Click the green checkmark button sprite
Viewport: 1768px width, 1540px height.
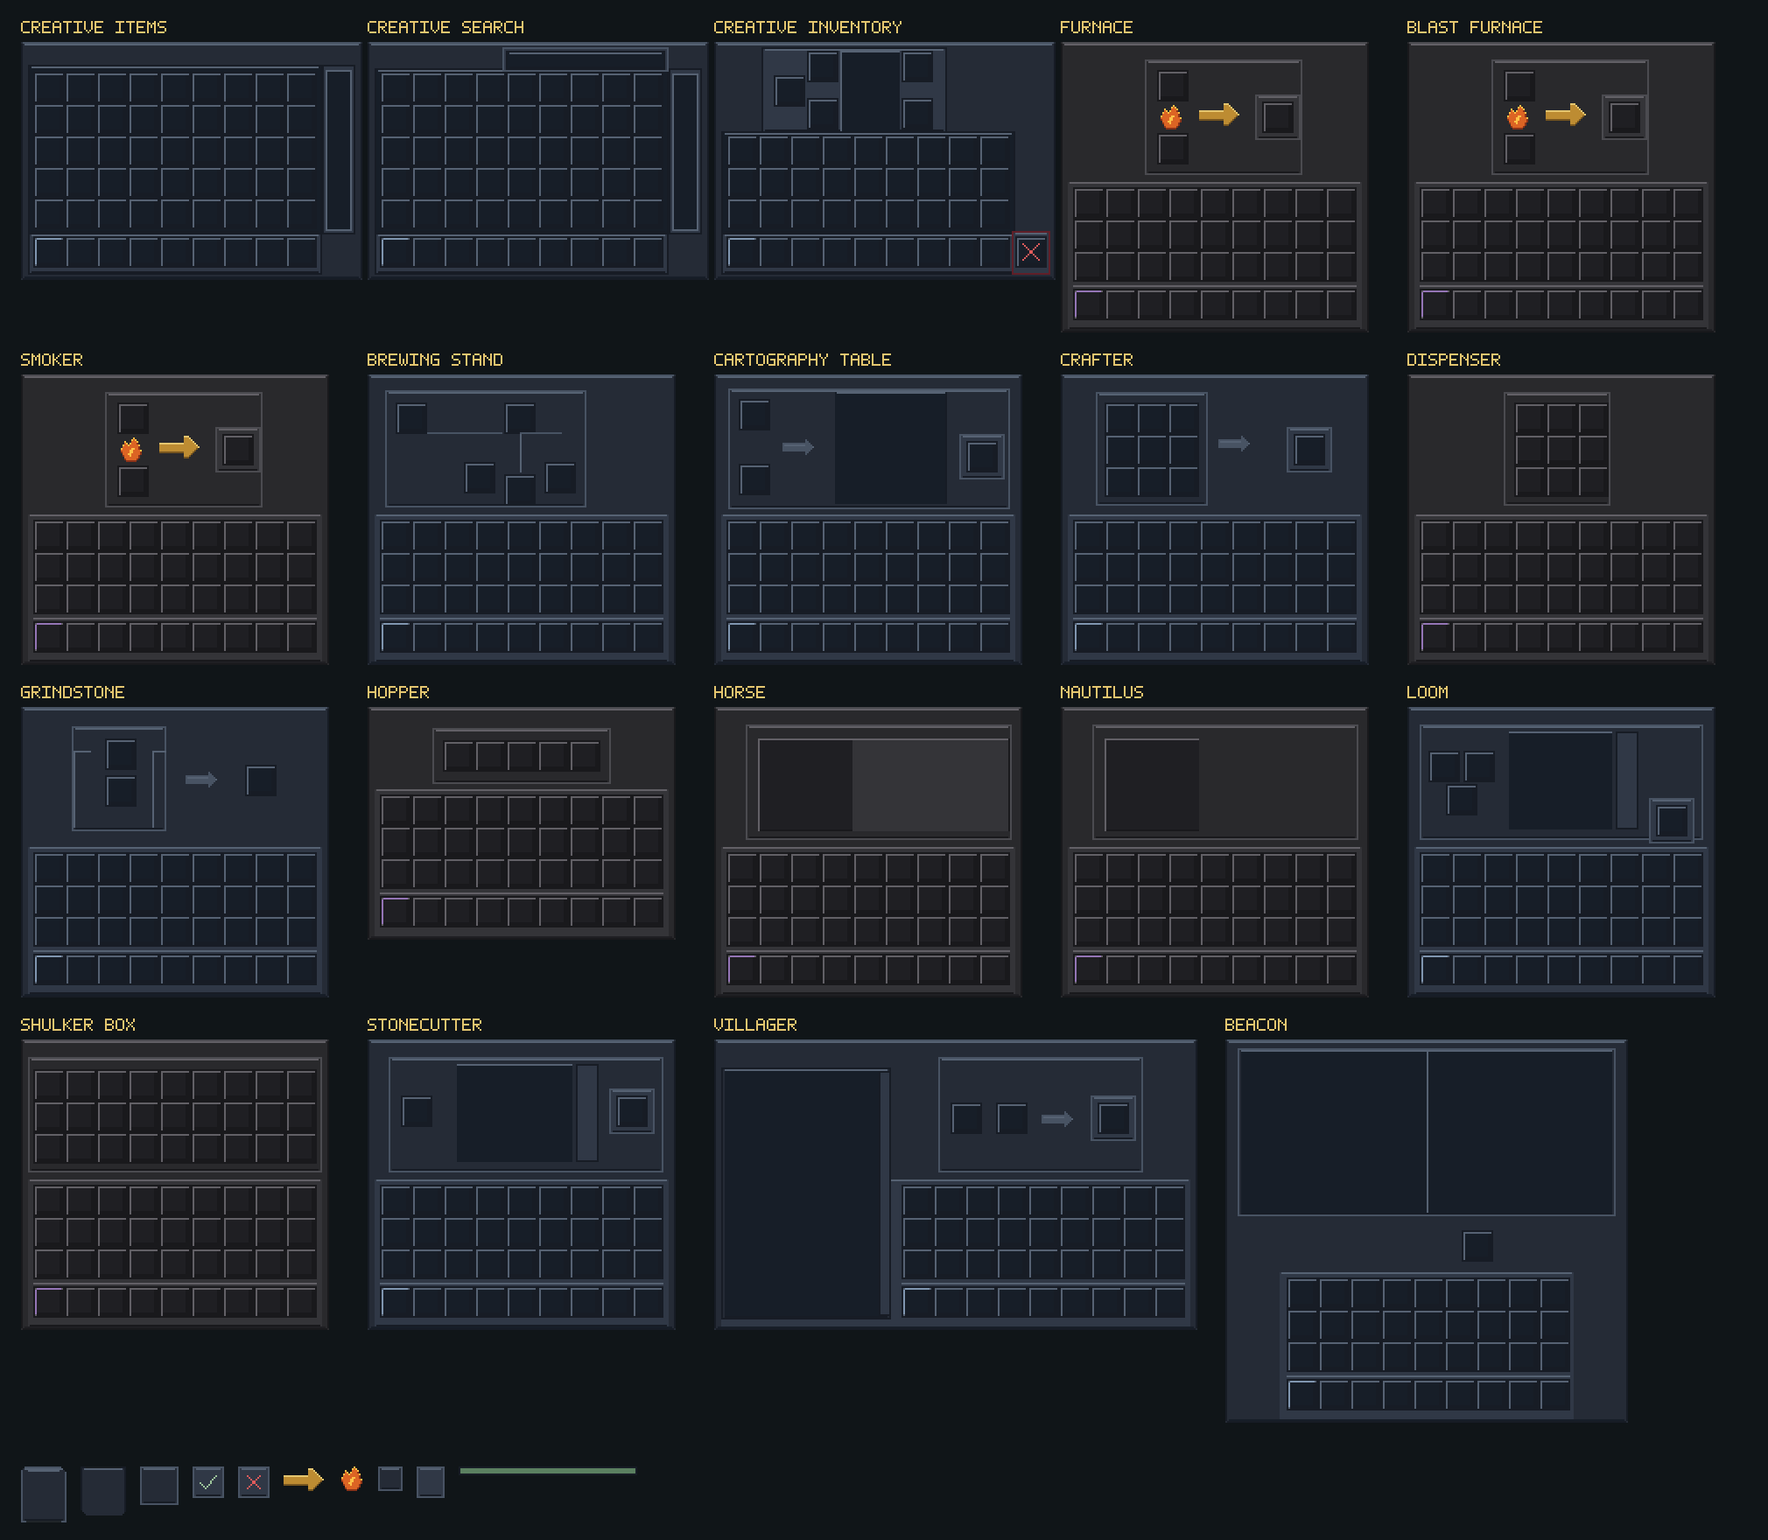coord(208,1482)
